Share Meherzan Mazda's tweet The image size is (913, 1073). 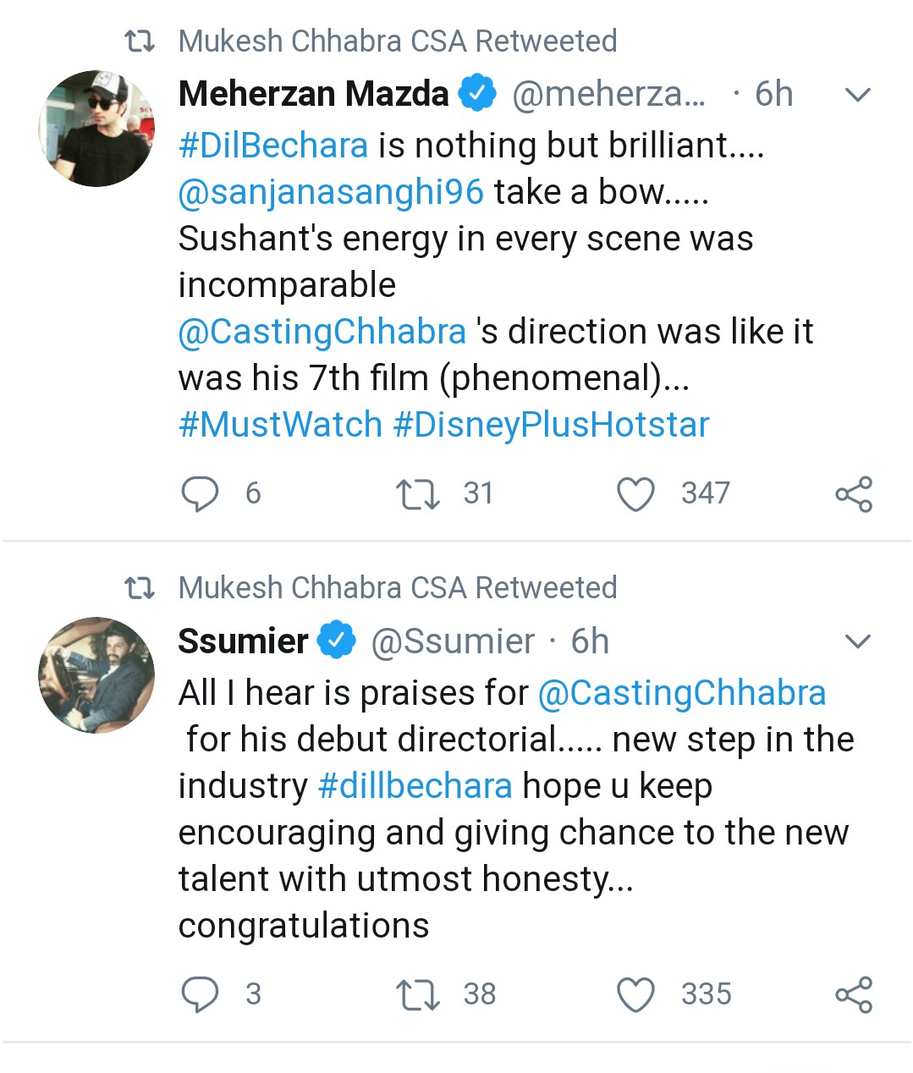tap(853, 493)
